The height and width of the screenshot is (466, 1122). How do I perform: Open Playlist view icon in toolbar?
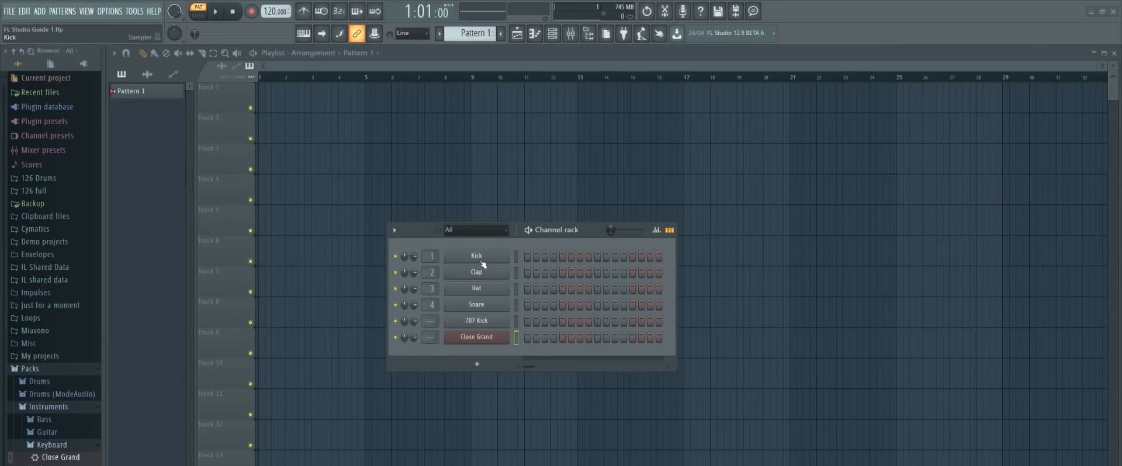pos(517,33)
